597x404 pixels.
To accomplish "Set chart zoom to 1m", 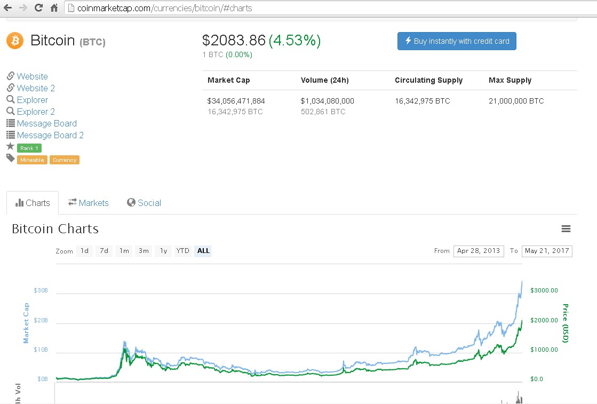I will coord(124,250).
